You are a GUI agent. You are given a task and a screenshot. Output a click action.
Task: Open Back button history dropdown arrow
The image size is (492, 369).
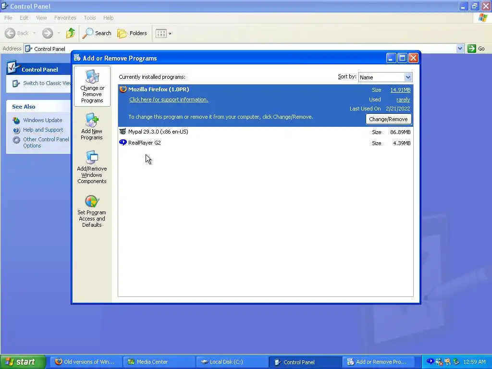34,33
